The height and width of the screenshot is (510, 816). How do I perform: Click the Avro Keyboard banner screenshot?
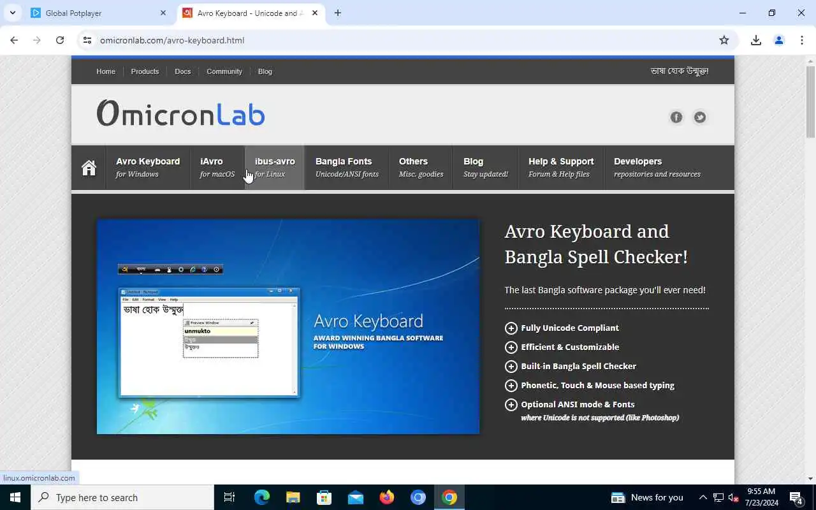288,326
